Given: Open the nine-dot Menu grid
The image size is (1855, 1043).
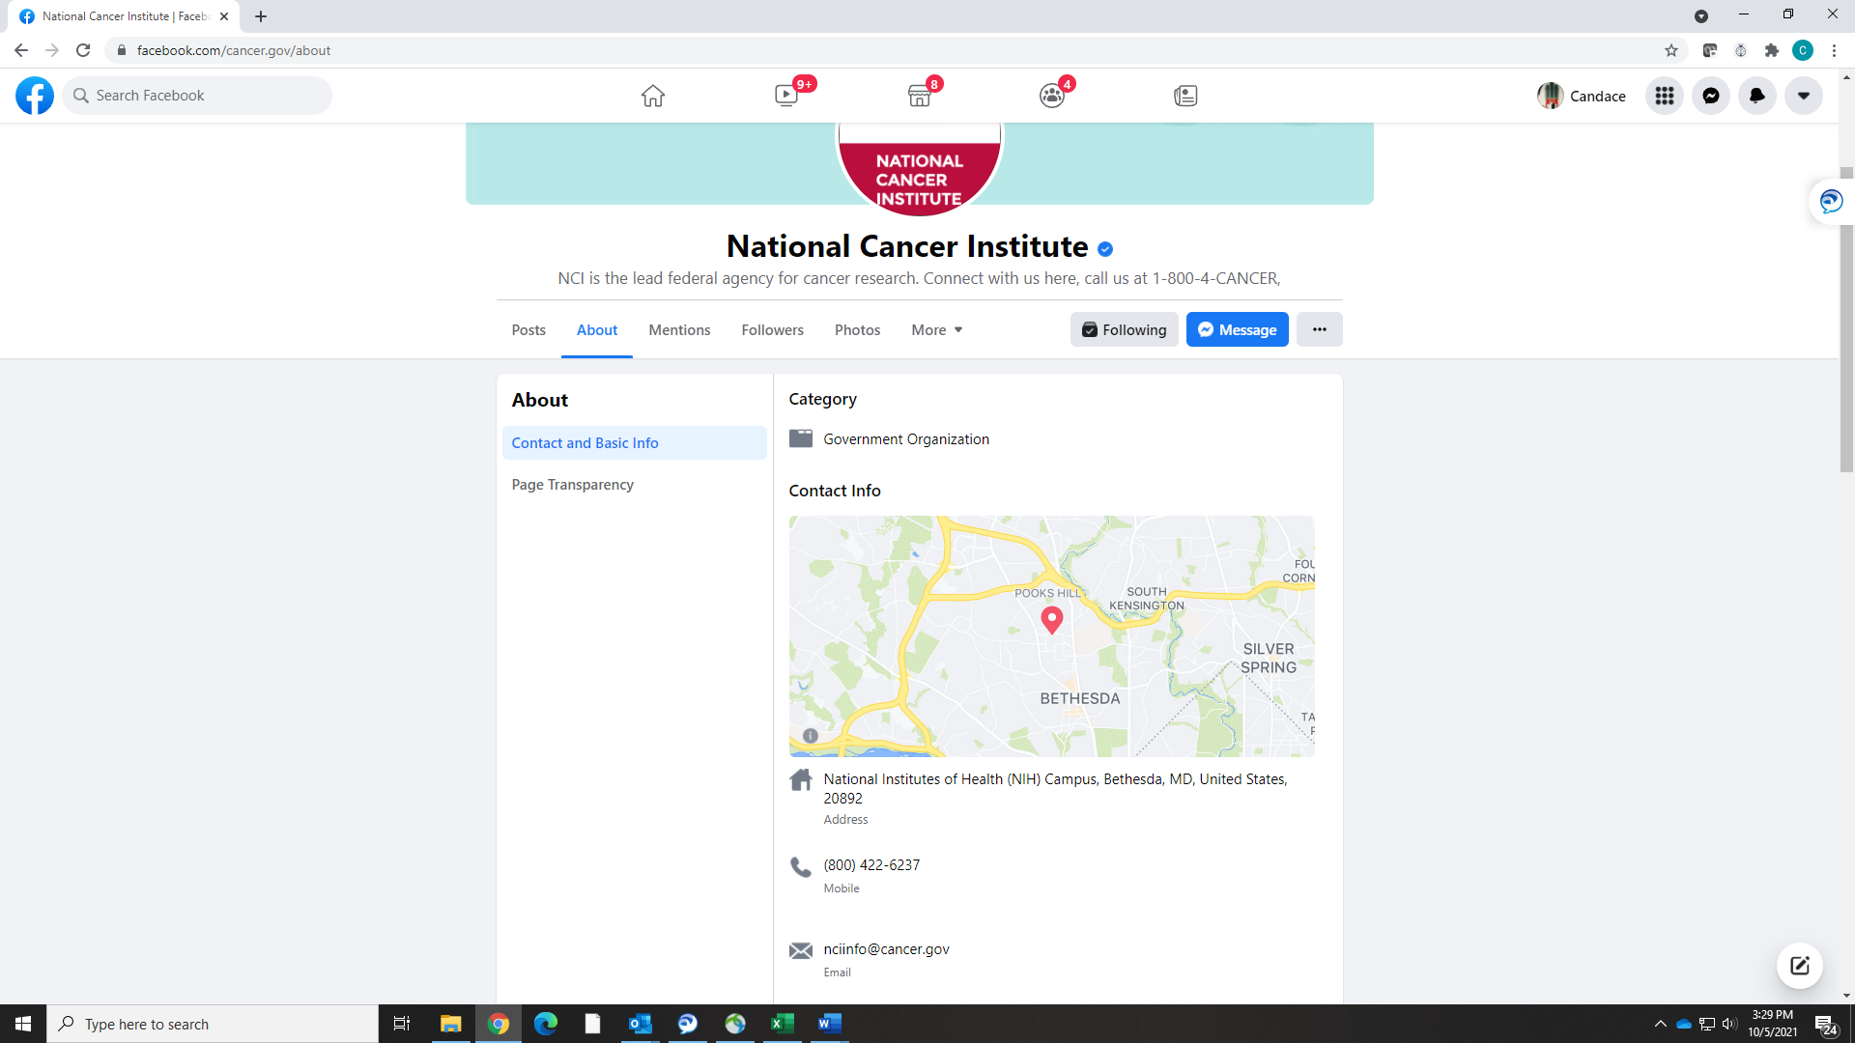Looking at the screenshot, I should pyautogui.click(x=1664, y=96).
